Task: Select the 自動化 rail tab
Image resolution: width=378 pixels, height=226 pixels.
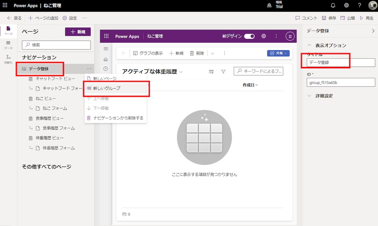Action: tap(8, 59)
